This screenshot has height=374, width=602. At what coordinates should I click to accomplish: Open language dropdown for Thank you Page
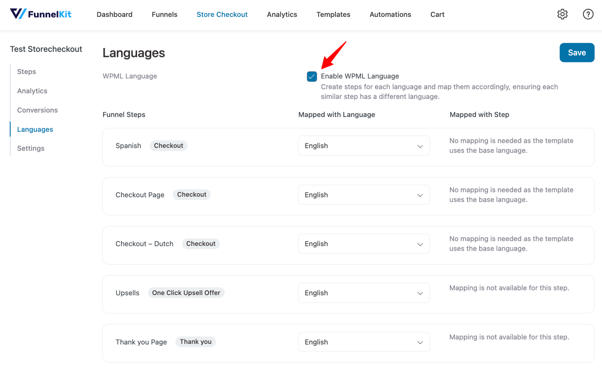(x=364, y=342)
